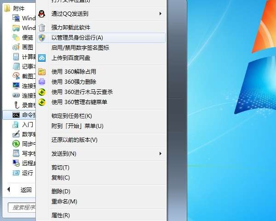The width and height of the screenshot is (276, 221).
Task: Select the 附件 folder label
Action: click(19, 8)
